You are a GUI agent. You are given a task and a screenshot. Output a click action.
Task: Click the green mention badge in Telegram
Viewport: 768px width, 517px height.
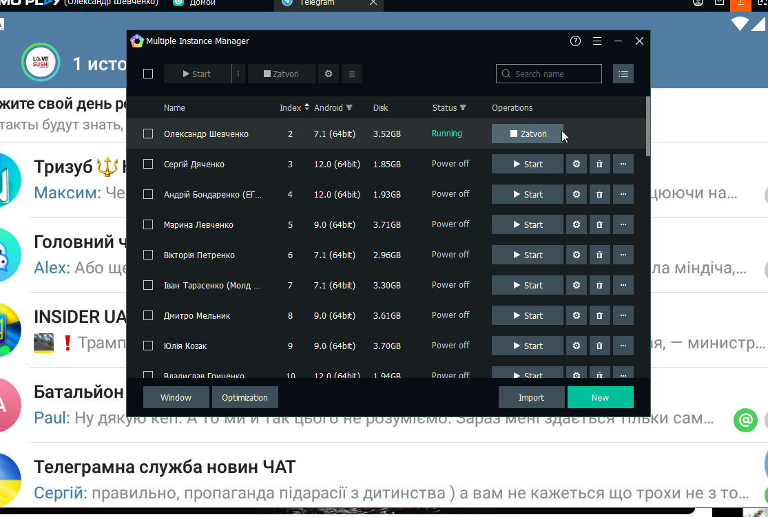tap(745, 420)
